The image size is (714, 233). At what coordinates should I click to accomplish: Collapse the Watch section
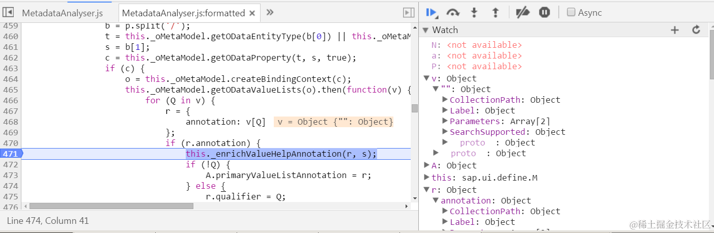pos(426,31)
